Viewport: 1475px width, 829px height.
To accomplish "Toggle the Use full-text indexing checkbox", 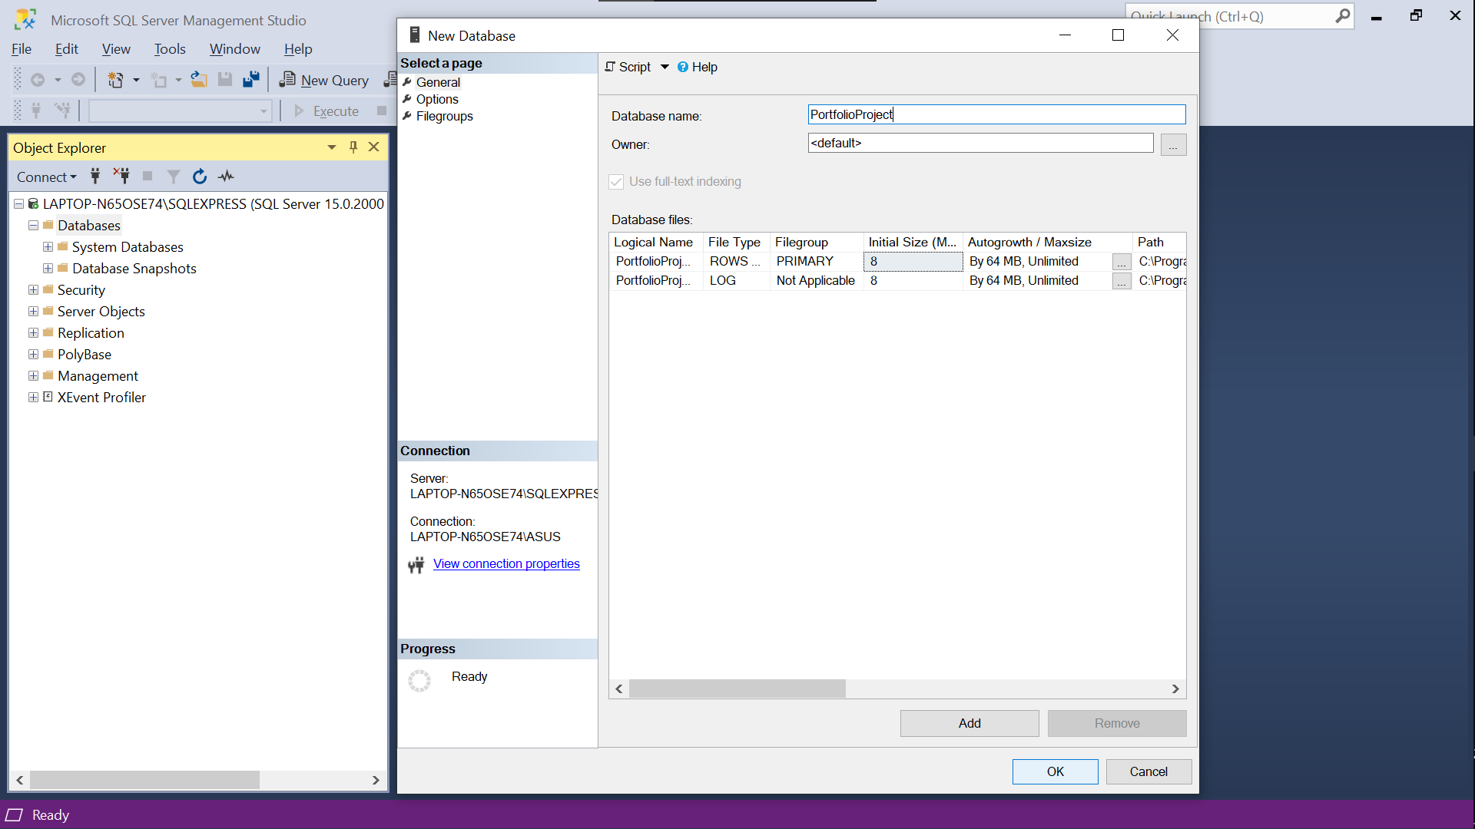I will point(616,182).
